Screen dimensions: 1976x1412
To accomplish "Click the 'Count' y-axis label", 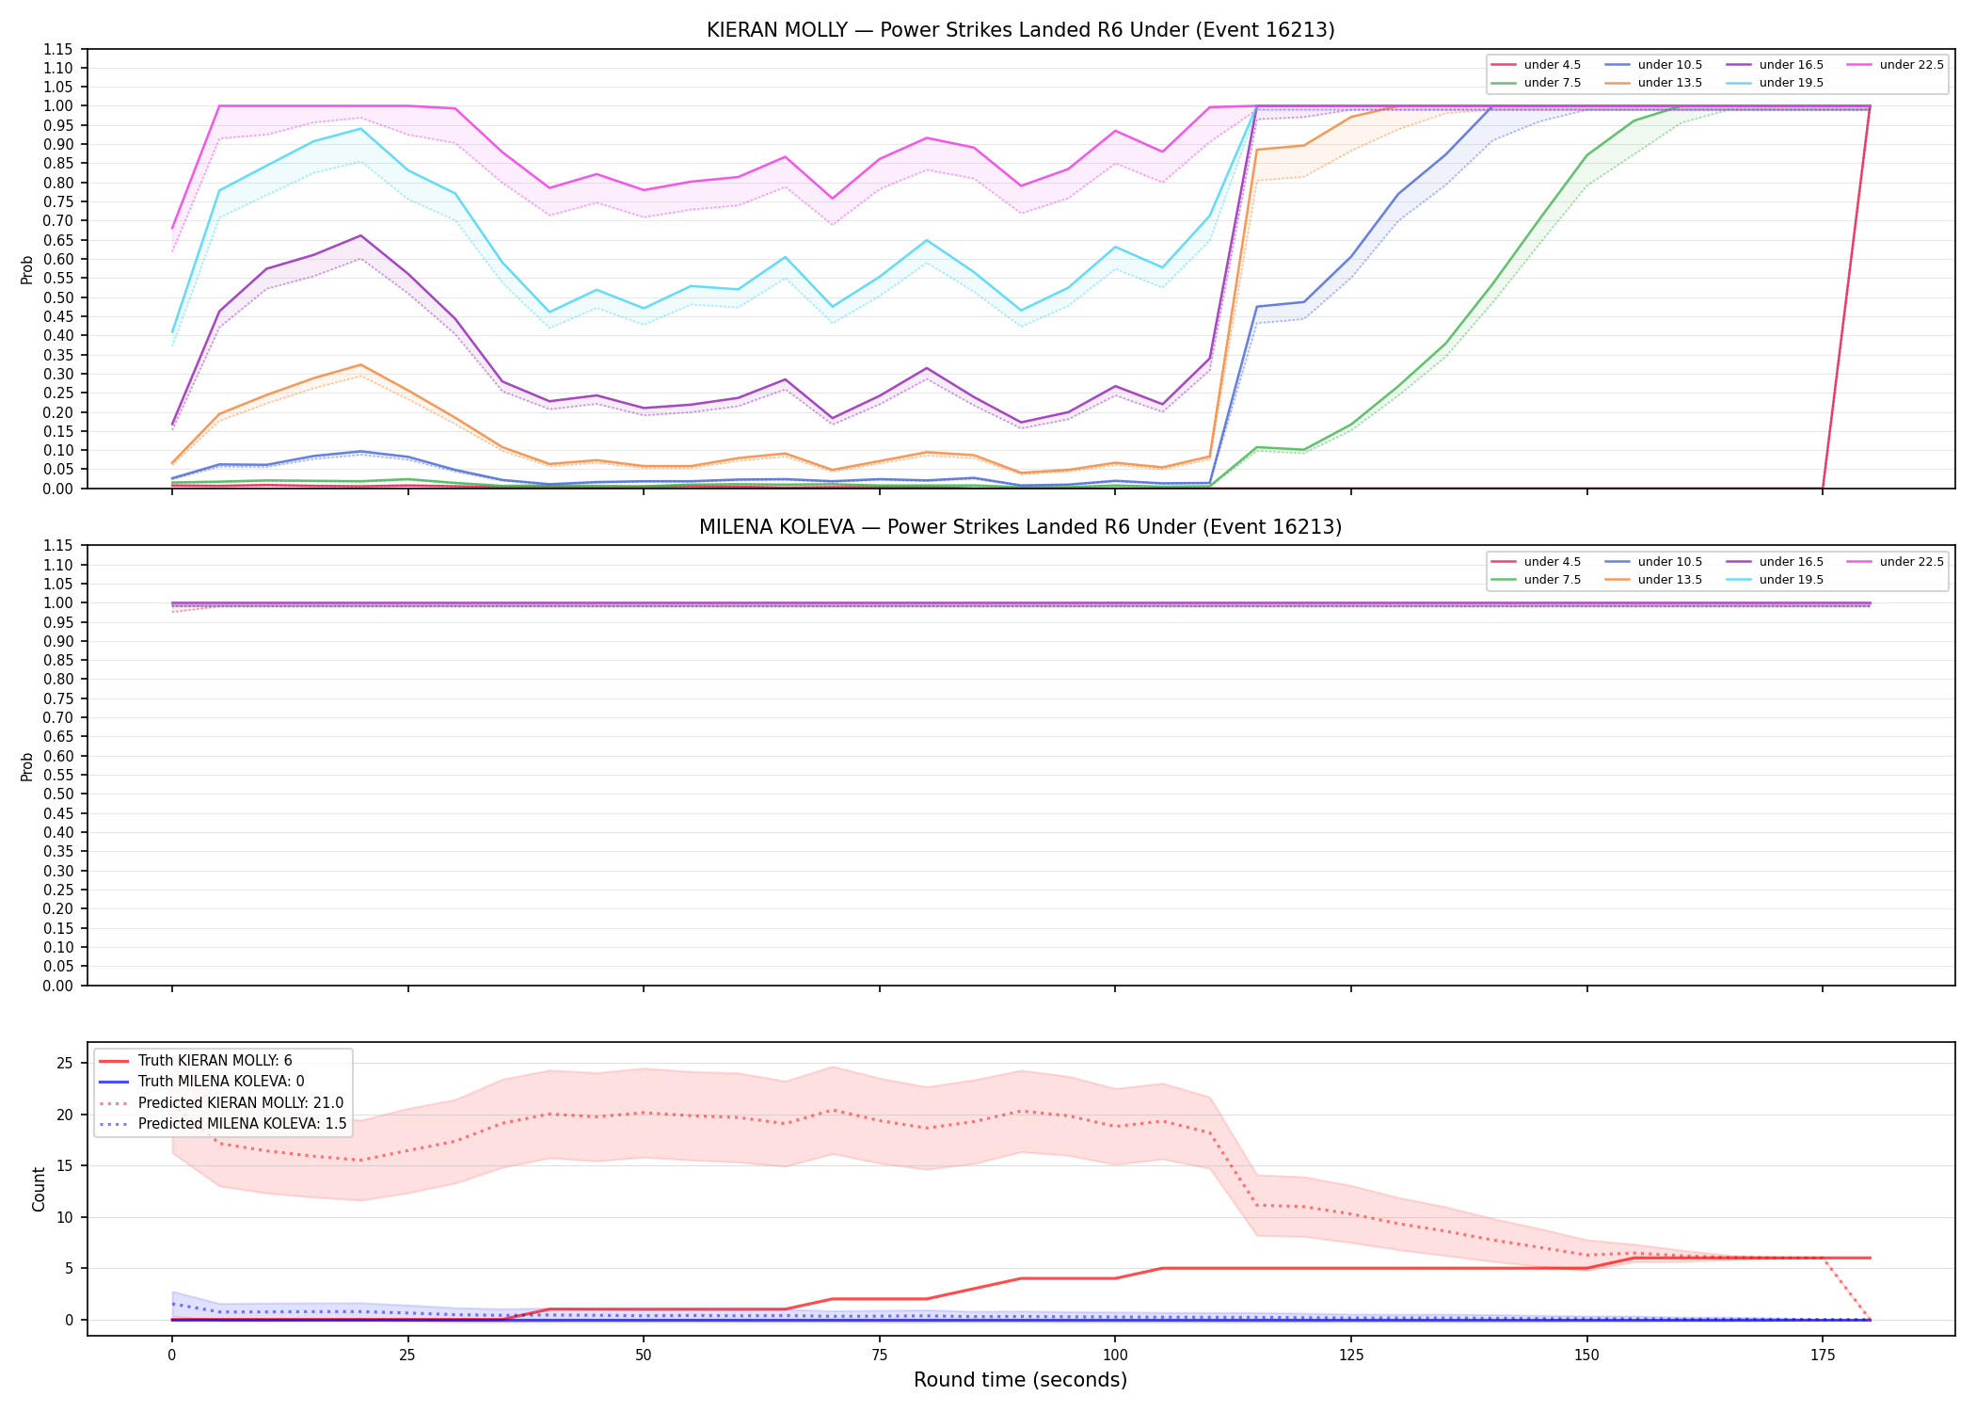I will tap(39, 1189).
